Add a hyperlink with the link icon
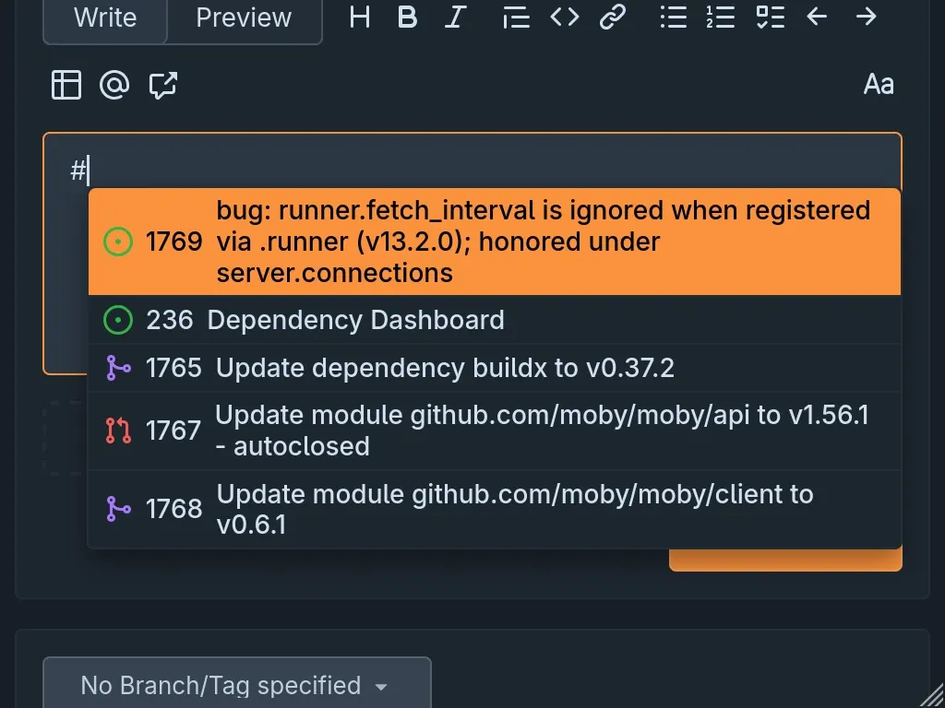 pos(613,17)
